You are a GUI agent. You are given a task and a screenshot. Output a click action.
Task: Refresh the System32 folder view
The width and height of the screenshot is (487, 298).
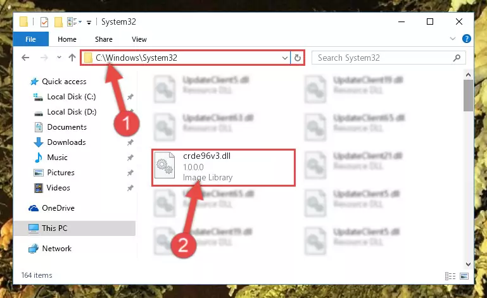point(297,58)
